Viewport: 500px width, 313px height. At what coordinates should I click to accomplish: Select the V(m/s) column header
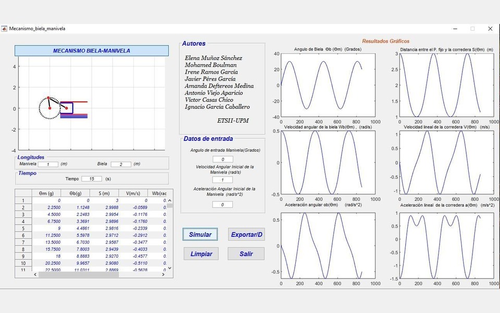(x=133, y=193)
